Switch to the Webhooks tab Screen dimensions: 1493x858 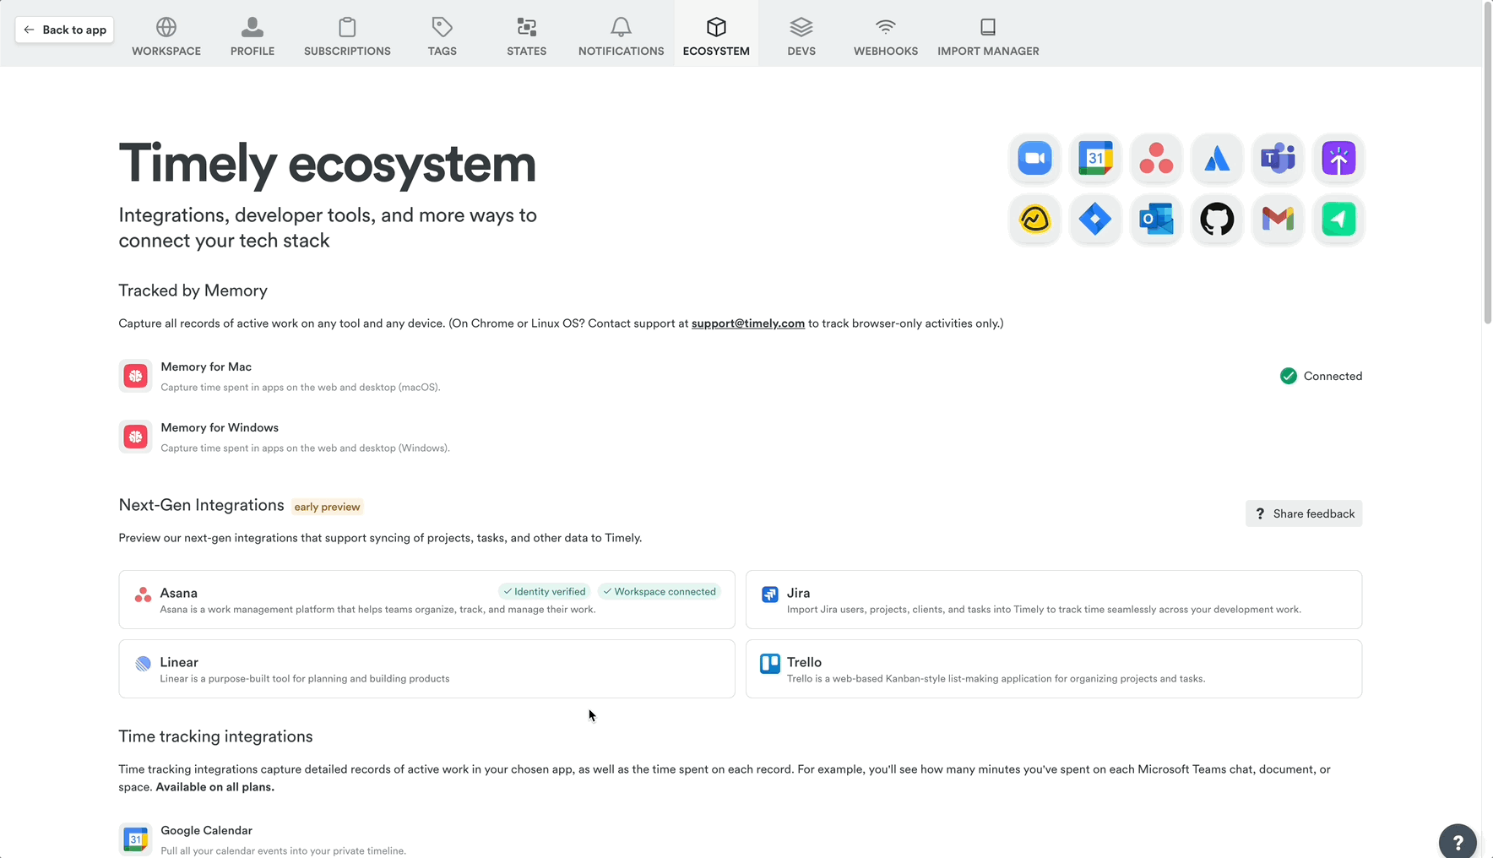pyautogui.click(x=885, y=34)
